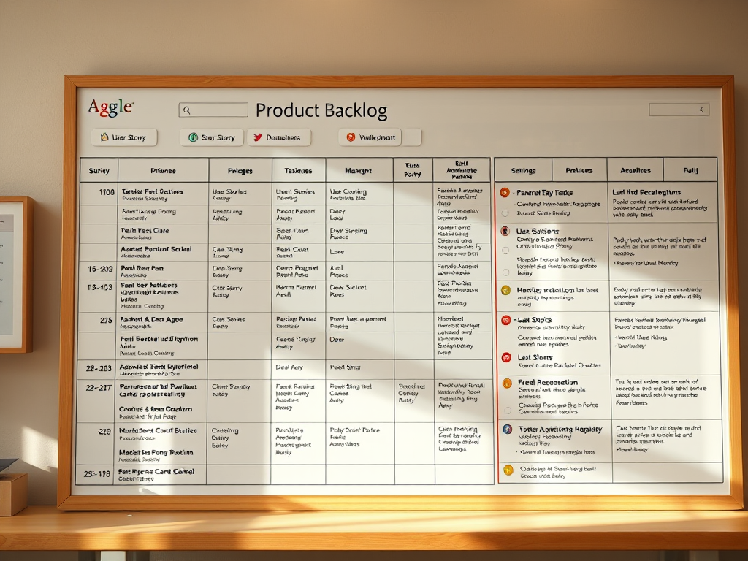Expand the row numbered 1700 in the backlog table
Viewport: 748px width, 561px height.
(107, 192)
